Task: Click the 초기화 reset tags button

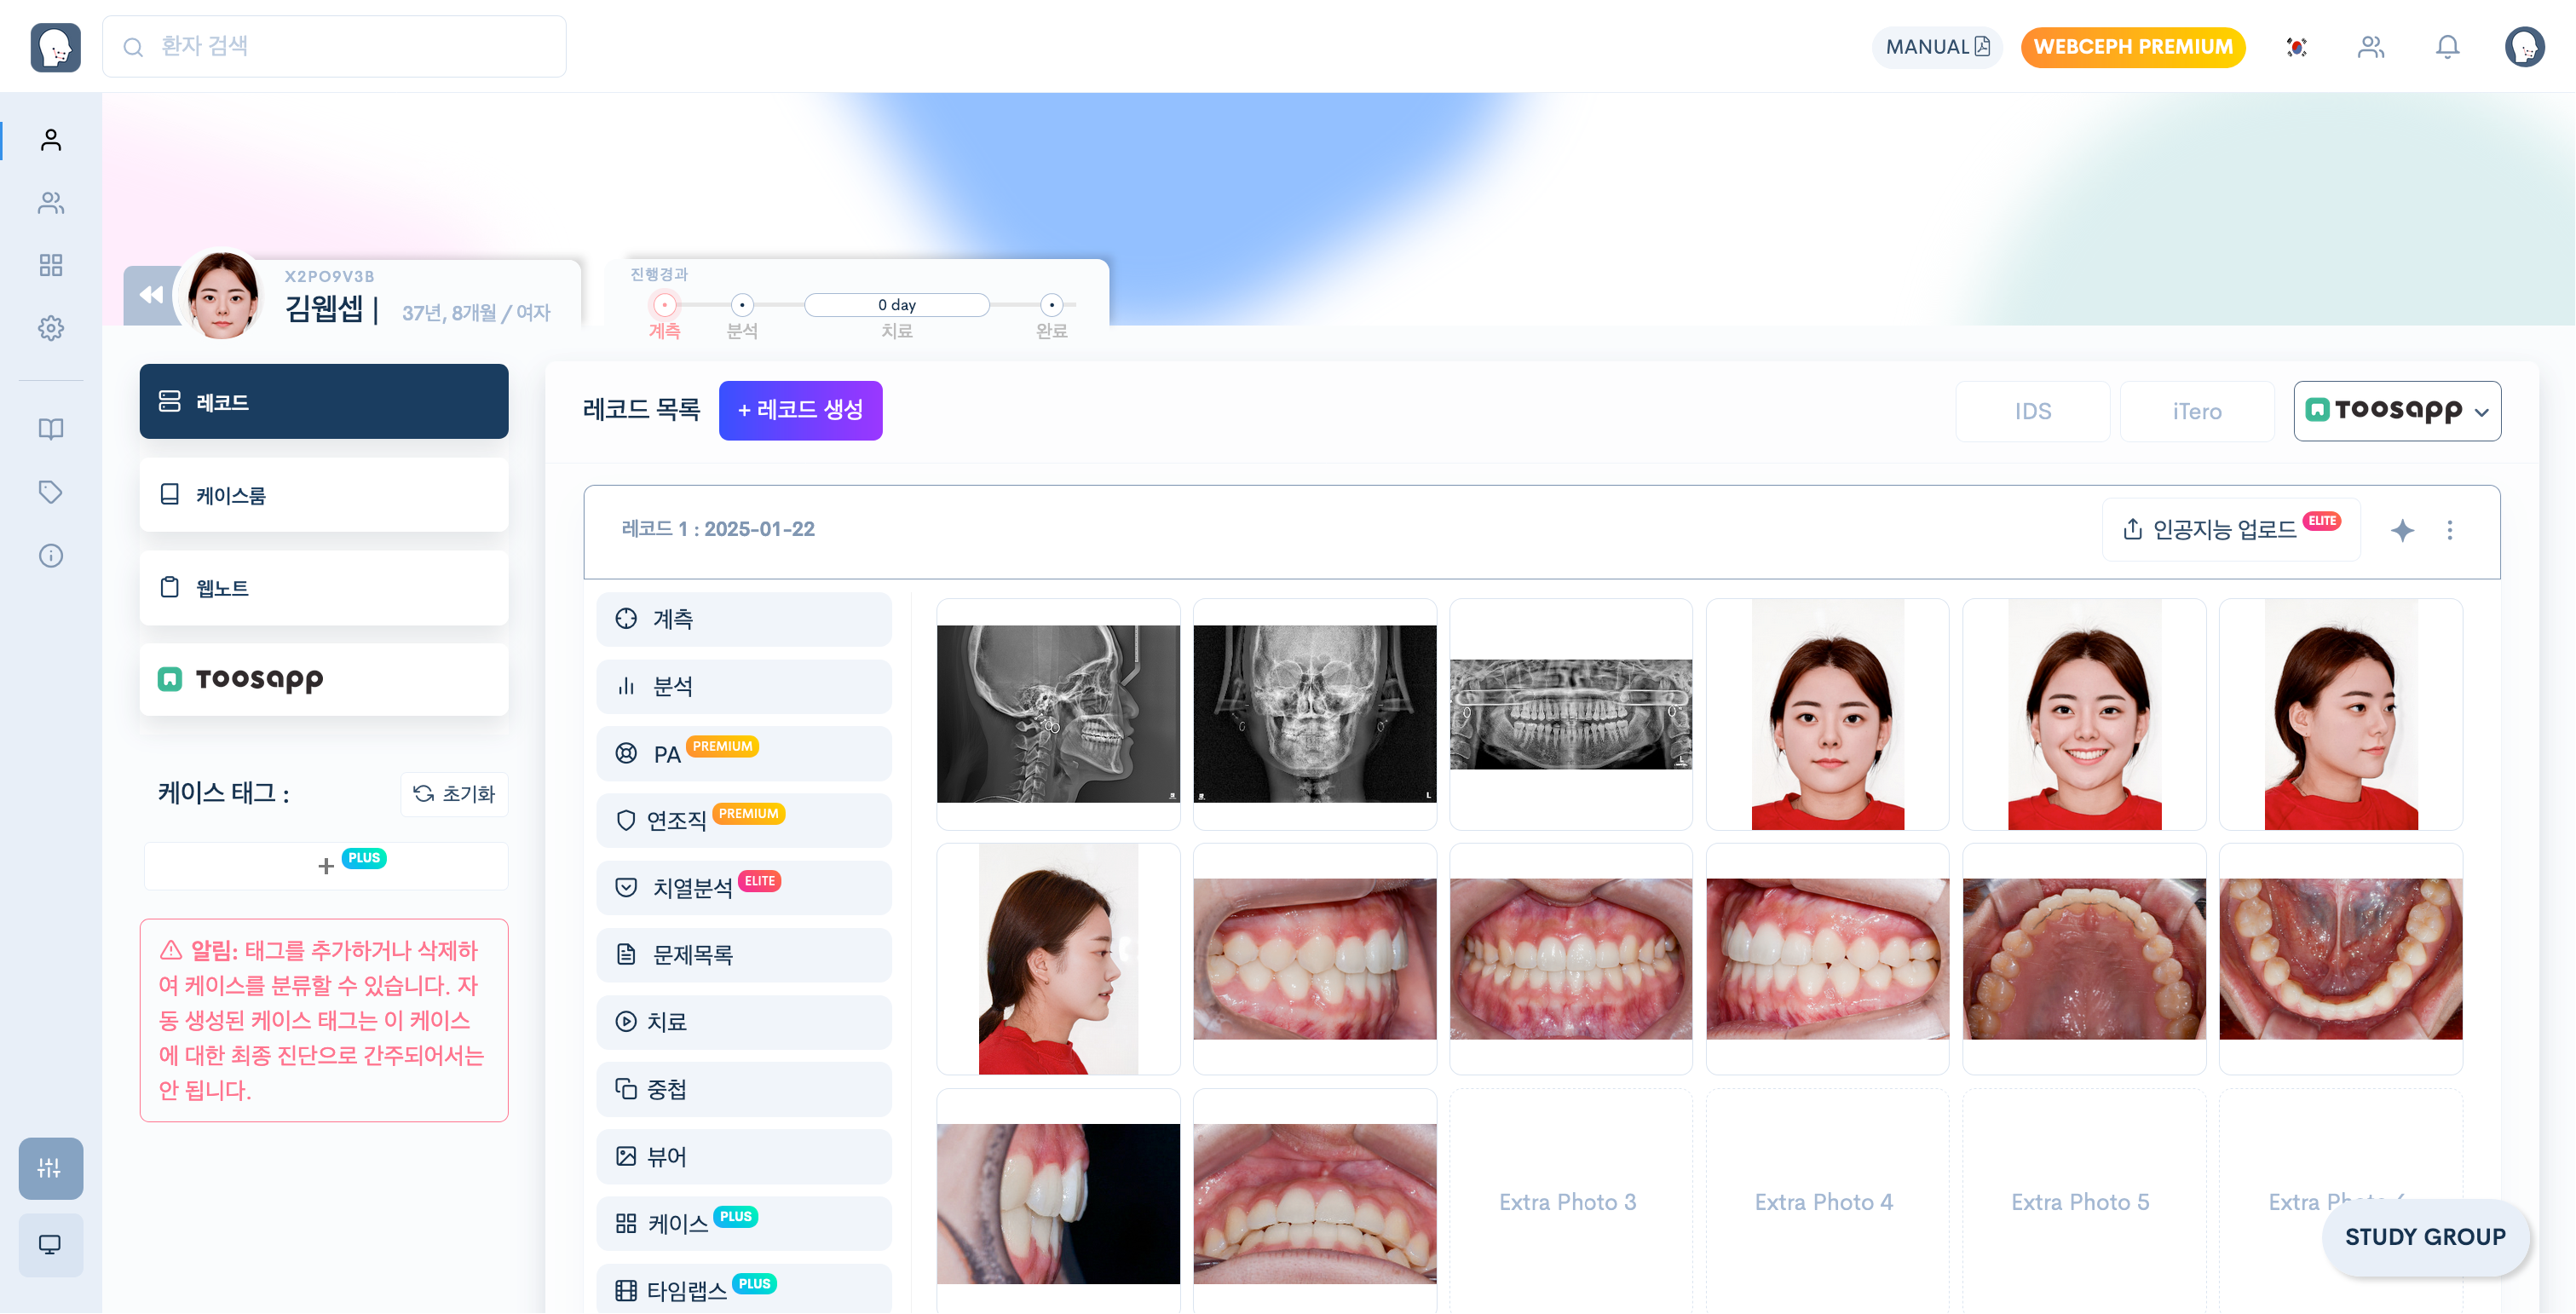Action: coord(455,794)
